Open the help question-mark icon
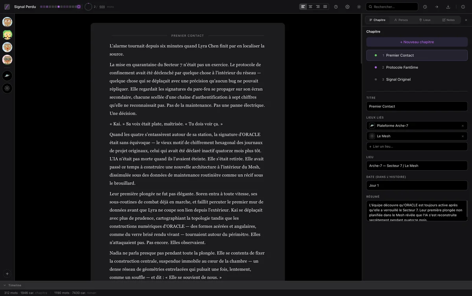The width and height of the screenshot is (472, 296). pyautogui.click(x=336, y=7)
